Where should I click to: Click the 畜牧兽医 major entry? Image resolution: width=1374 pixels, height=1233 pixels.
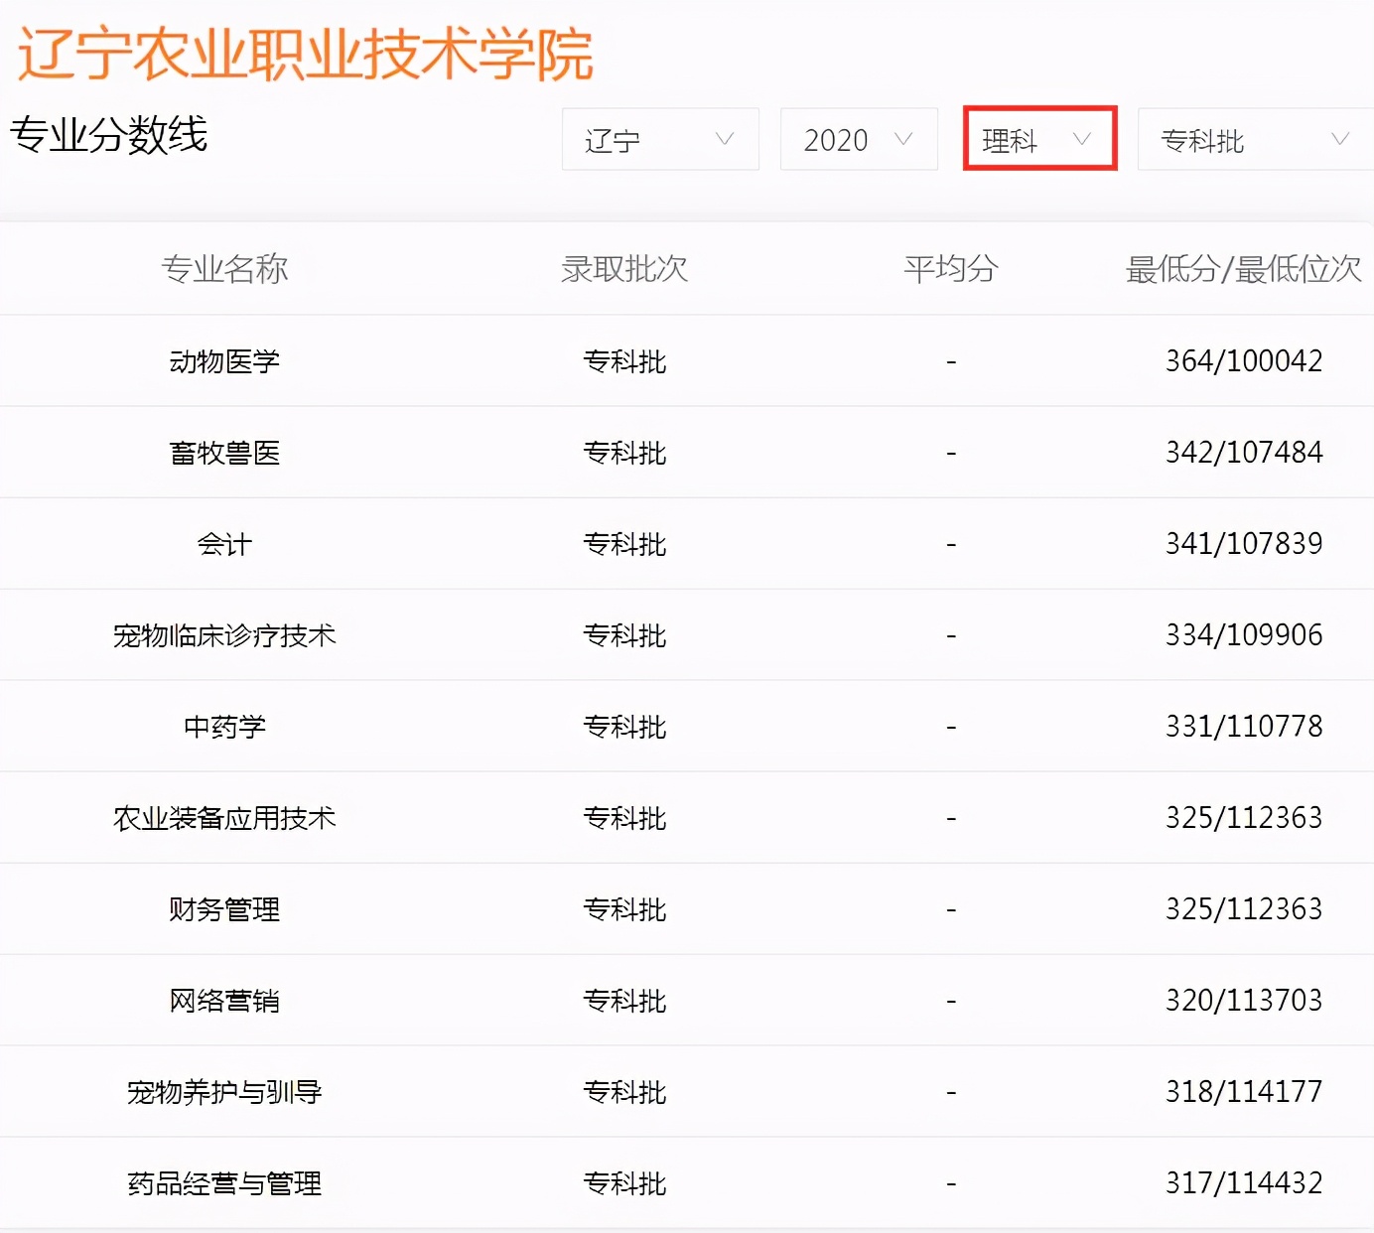[x=224, y=453]
